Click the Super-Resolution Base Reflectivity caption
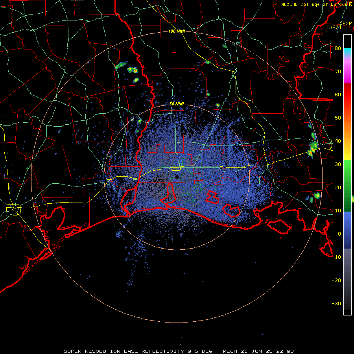The width and height of the screenshot is (354, 354). click(x=179, y=351)
